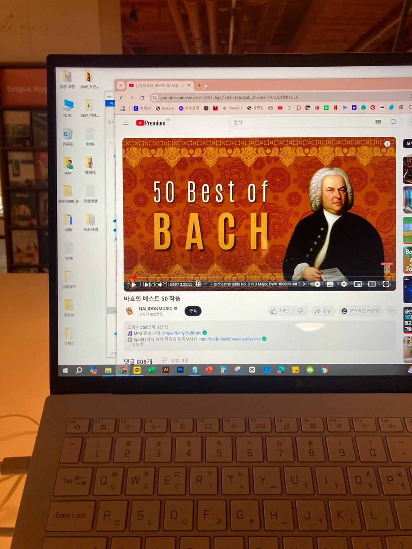Click the video info card icon
The image size is (412, 549).
pos(387,144)
